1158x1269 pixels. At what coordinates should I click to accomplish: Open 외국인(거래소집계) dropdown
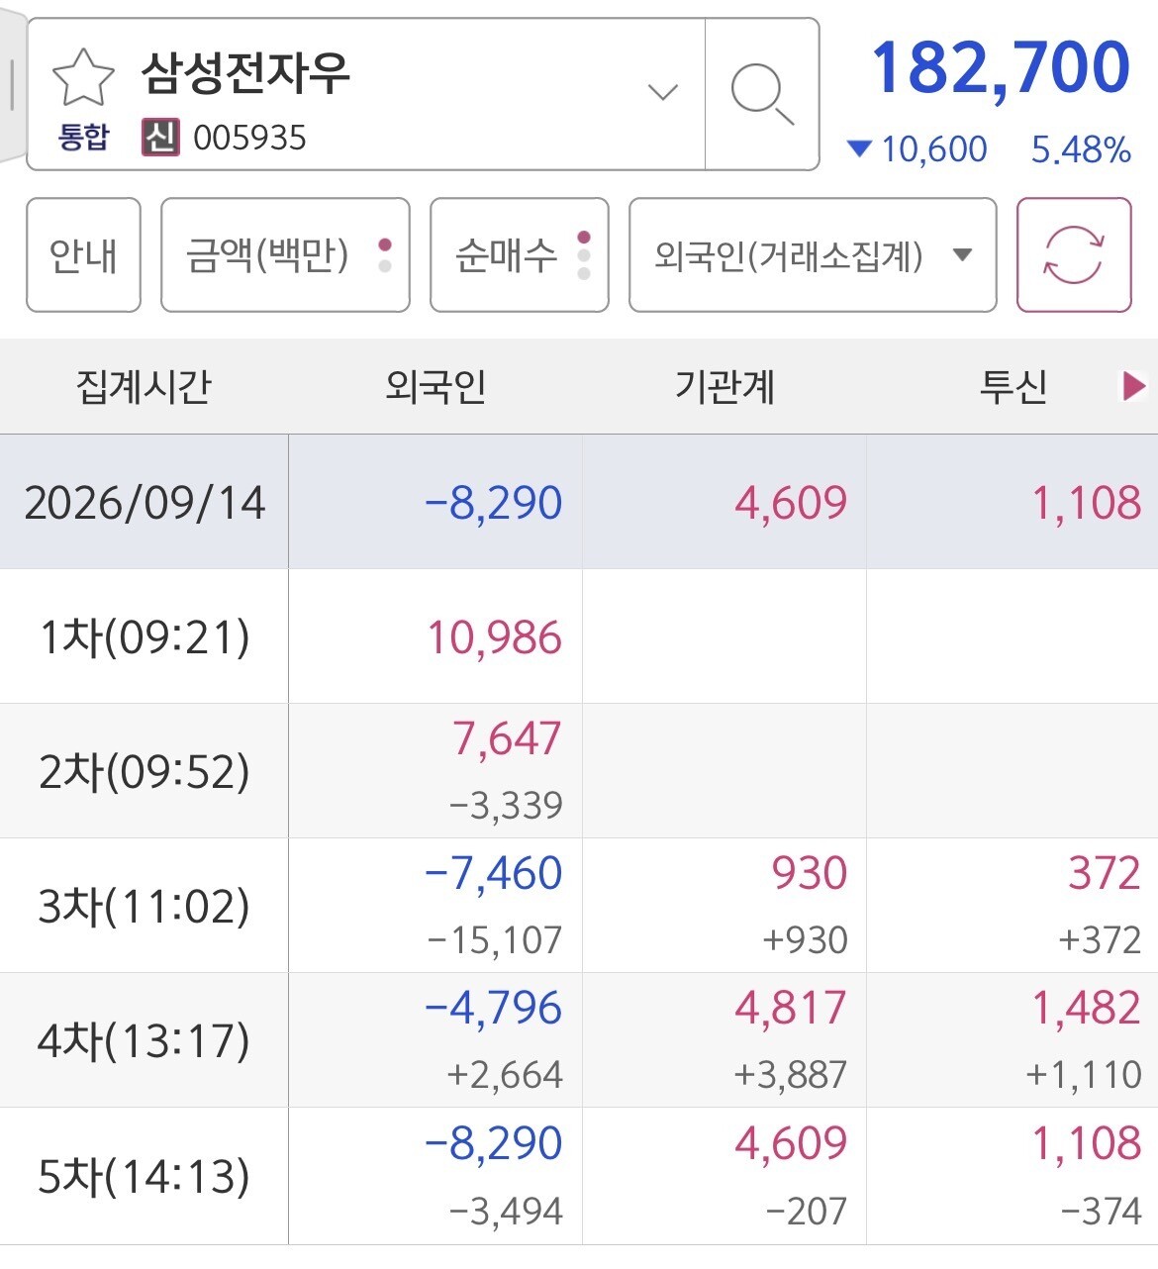813,254
